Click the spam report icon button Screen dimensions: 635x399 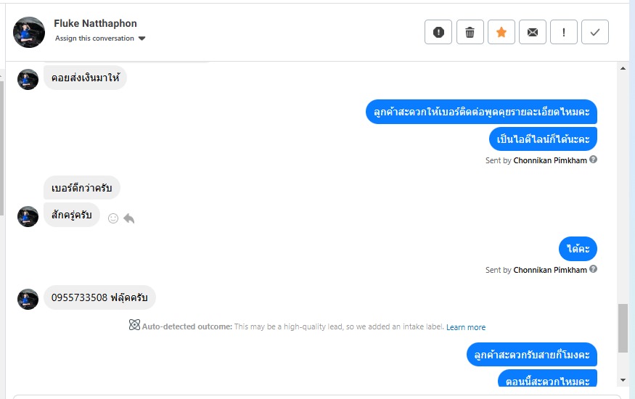(x=438, y=32)
